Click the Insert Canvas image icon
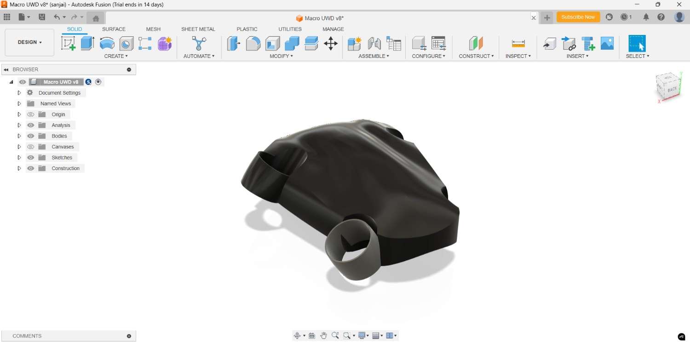The width and height of the screenshot is (690, 342). (x=607, y=44)
